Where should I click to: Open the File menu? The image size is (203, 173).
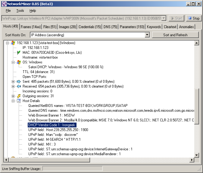[8, 11]
